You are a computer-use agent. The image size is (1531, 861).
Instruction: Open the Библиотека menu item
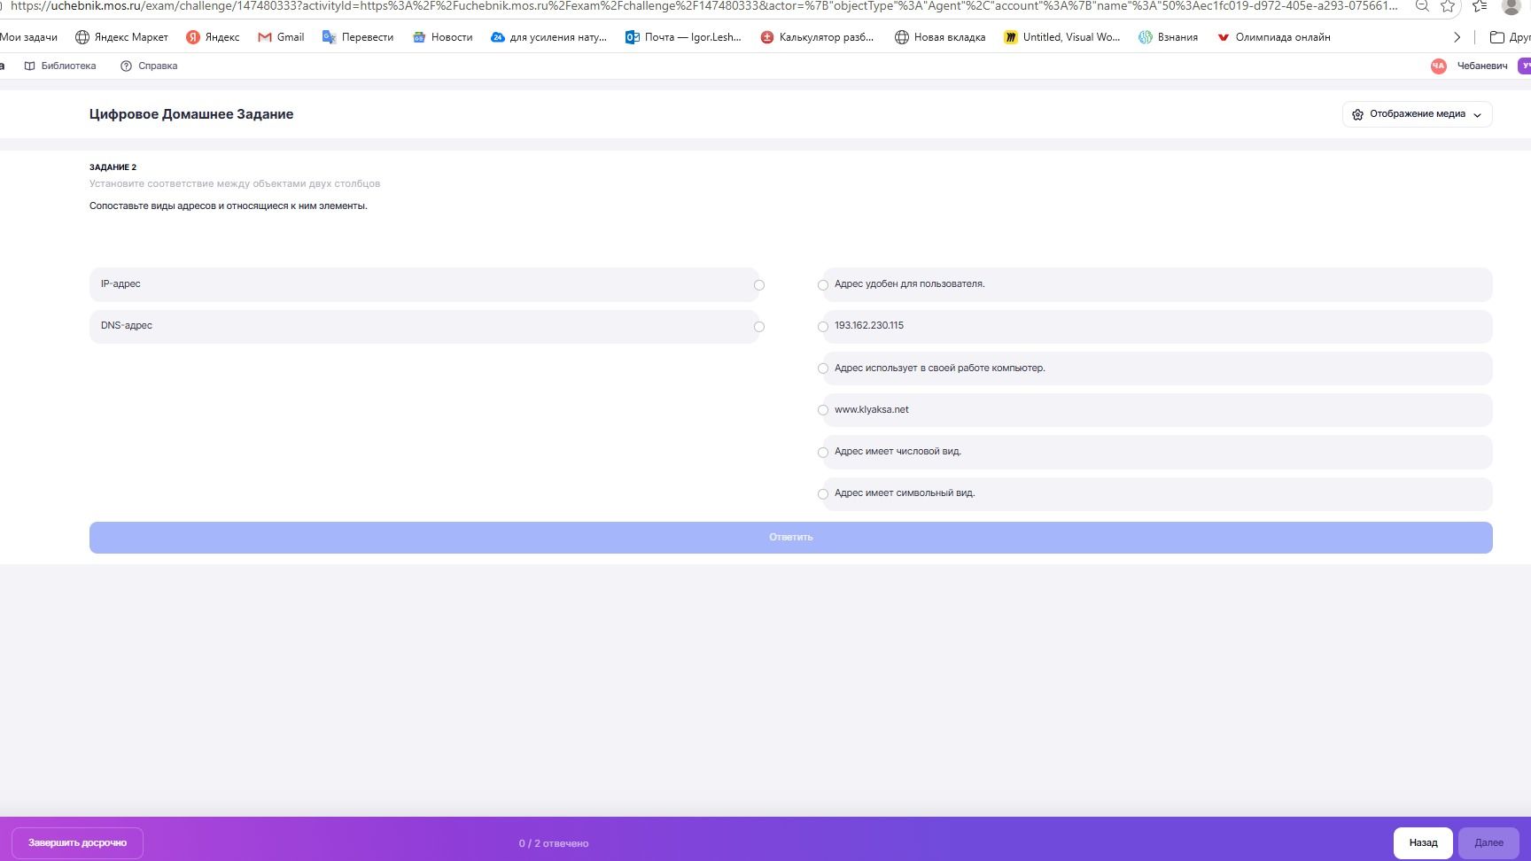tap(60, 66)
